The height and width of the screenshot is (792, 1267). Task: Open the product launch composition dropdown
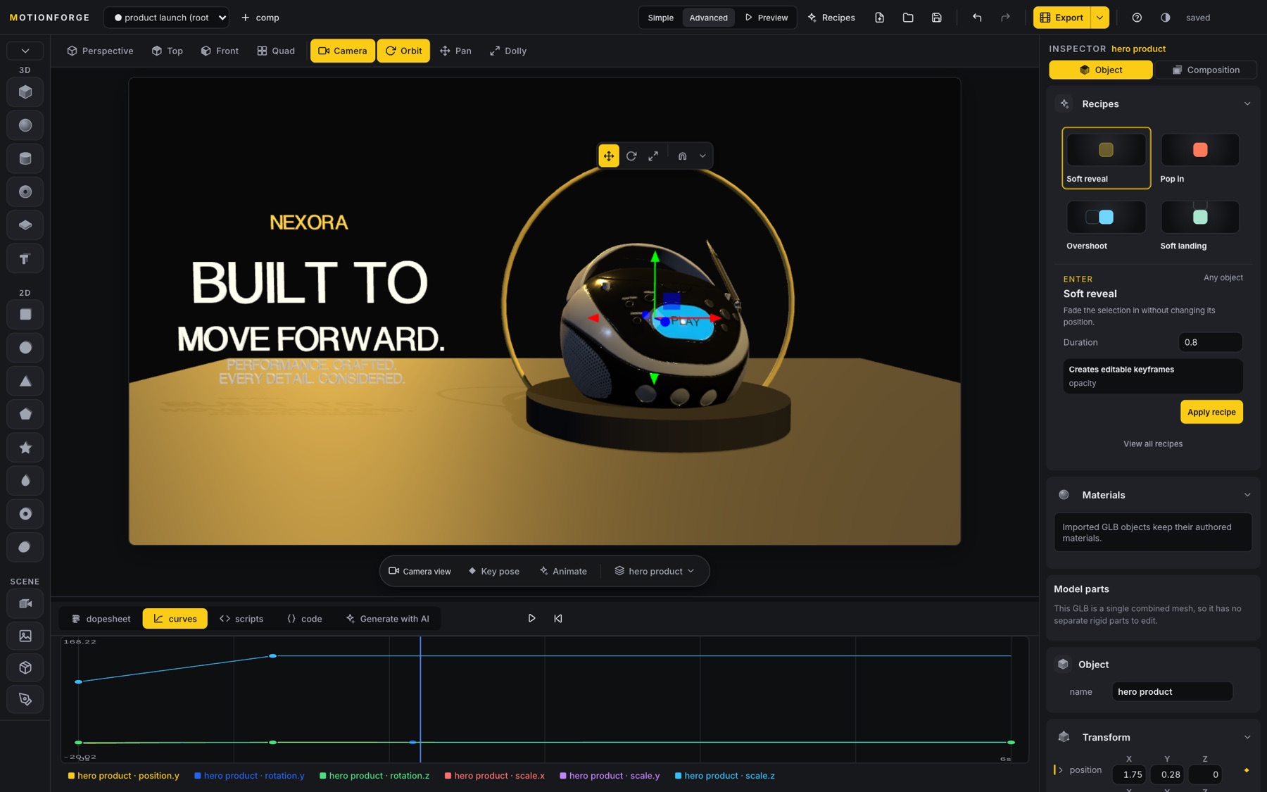[x=166, y=18]
